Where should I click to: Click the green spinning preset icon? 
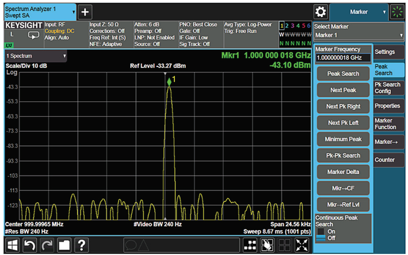click(397, 12)
